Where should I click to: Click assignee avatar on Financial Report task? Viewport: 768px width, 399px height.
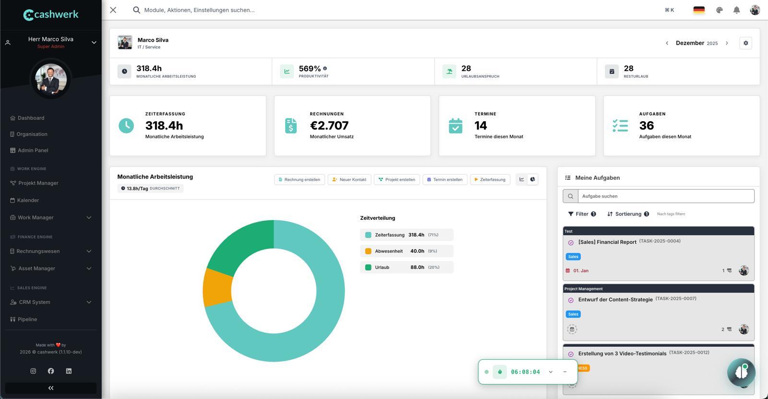(744, 271)
